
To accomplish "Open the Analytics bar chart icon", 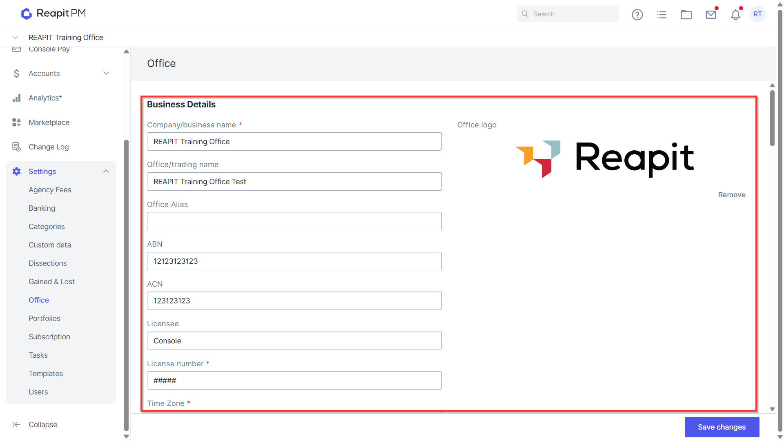I will point(16,98).
